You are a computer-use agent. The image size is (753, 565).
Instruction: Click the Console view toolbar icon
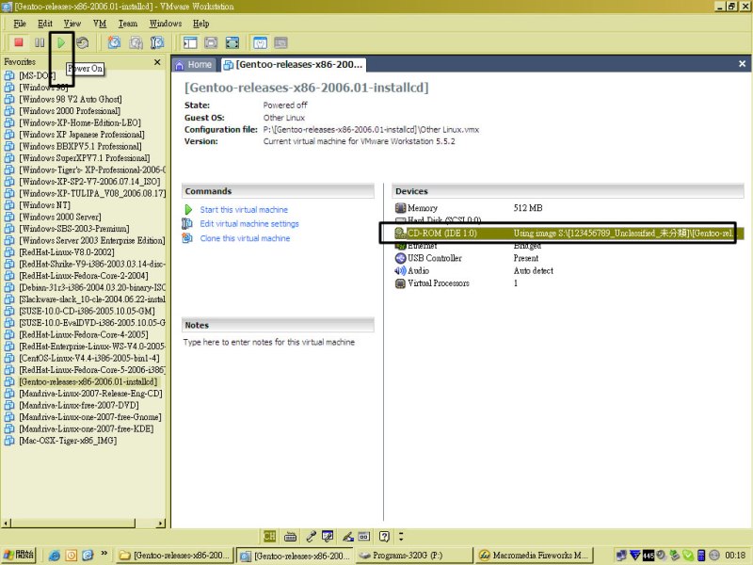[280, 42]
